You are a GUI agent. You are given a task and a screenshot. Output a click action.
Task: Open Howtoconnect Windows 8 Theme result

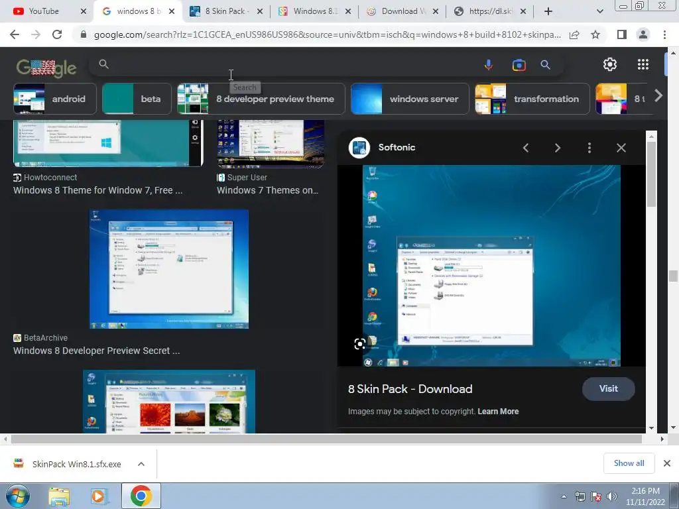[x=98, y=190]
